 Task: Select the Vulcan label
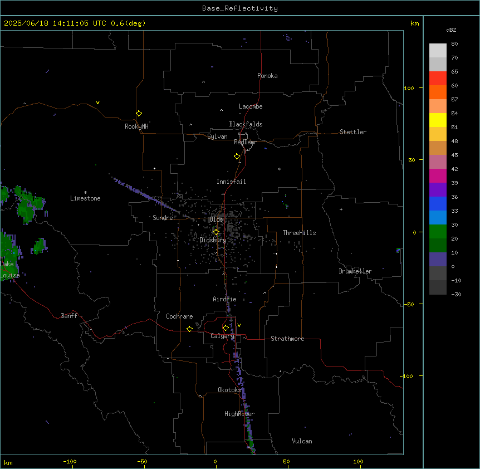302,441
